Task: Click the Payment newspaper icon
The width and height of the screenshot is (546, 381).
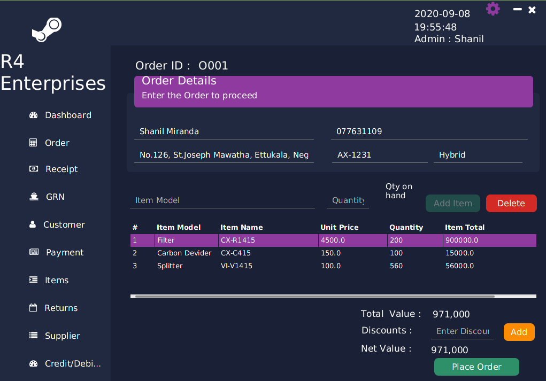Action: (x=34, y=252)
